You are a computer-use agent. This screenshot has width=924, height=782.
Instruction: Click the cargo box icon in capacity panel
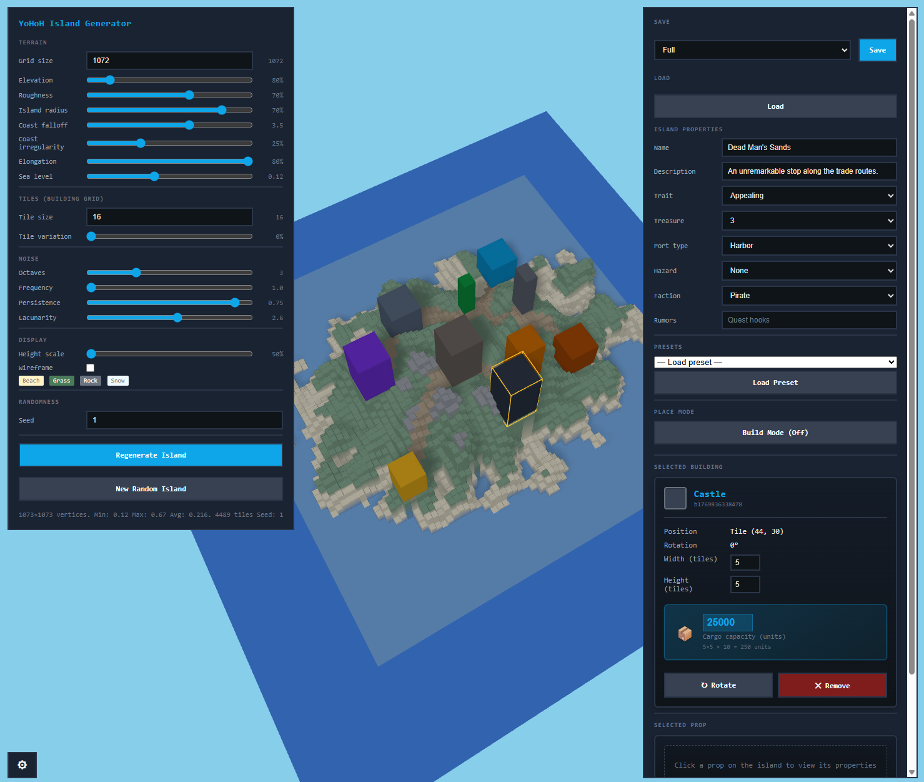[x=685, y=633]
